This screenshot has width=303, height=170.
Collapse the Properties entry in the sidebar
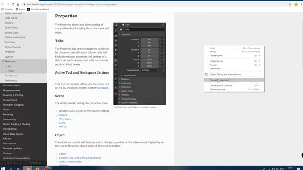click(3, 61)
